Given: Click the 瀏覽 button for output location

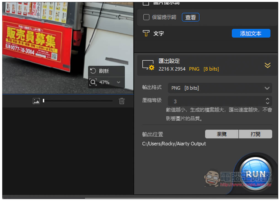Looking at the screenshot, I should click(221, 134).
